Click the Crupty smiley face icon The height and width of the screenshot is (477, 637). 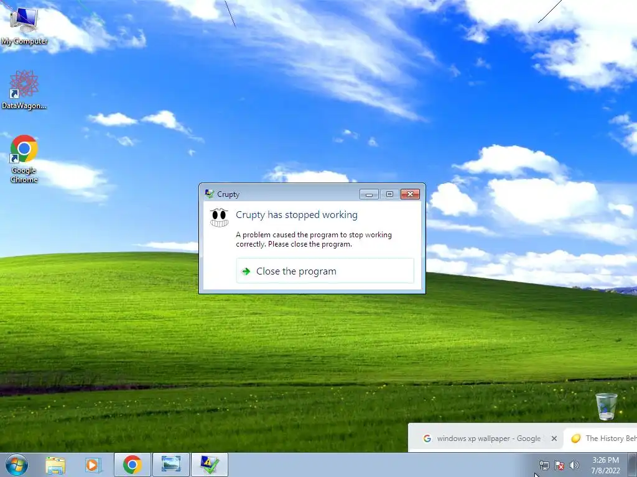click(x=220, y=217)
